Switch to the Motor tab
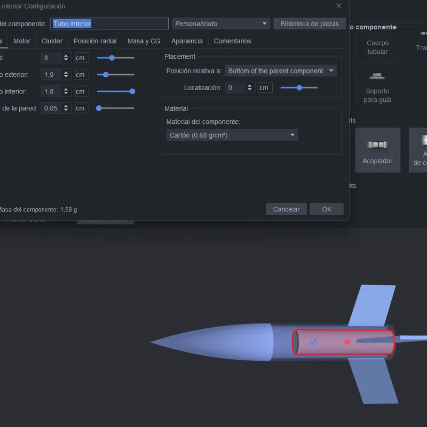This screenshot has height=427, width=427. click(22, 41)
